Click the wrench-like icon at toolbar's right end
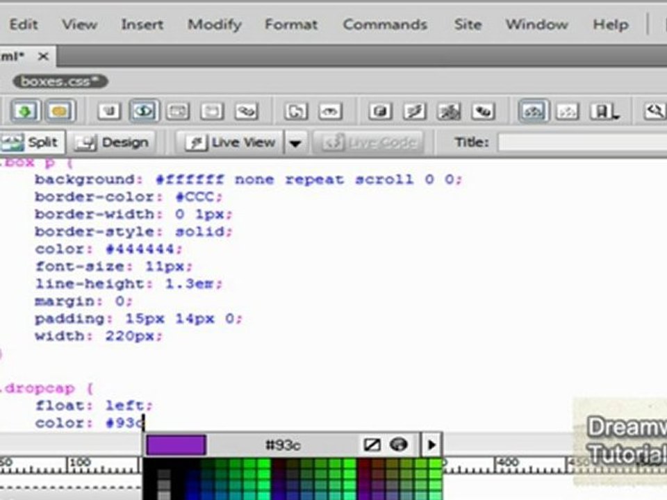The height and width of the screenshot is (500, 667). pyautogui.click(x=654, y=111)
